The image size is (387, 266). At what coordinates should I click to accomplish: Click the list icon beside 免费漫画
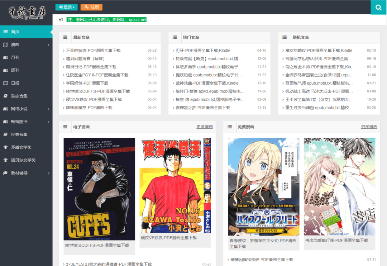229,127
